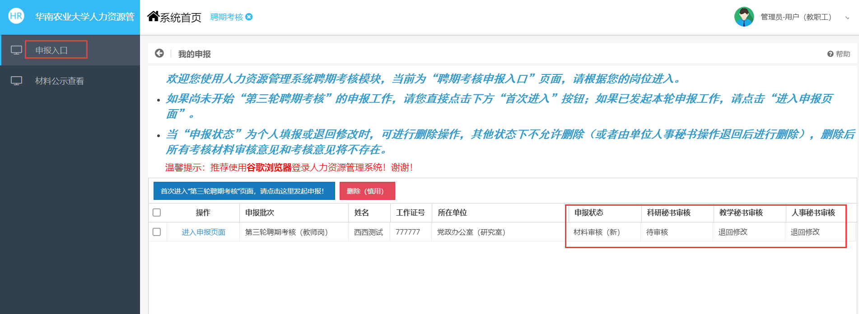The width and height of the screenshot is (859, 314).
Task: Click the 所在单位 column header
Action: 452,212
